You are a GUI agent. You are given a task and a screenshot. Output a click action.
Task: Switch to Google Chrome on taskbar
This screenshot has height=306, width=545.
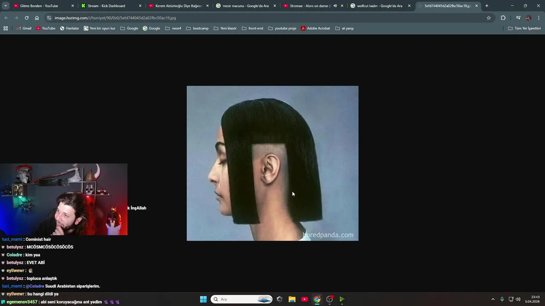pyautogui.click(x=317, y=299)
